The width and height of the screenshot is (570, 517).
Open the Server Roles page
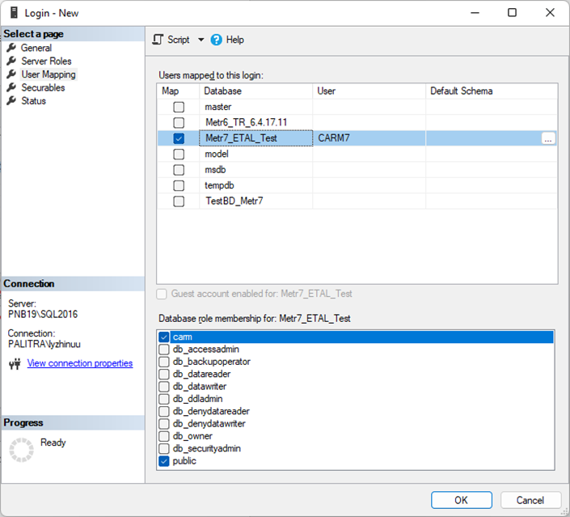coord(46,61)
